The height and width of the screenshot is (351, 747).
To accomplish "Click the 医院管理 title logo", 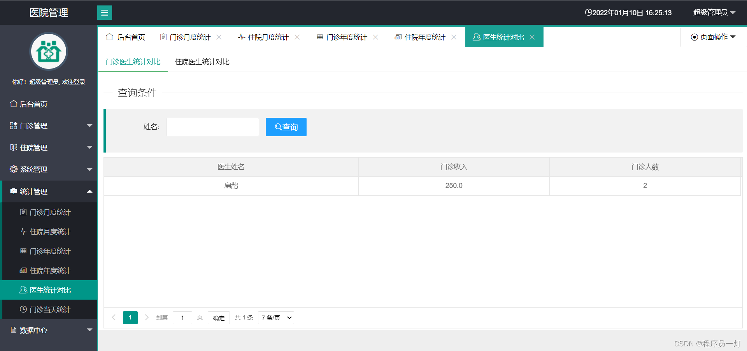I will (49, 12).
